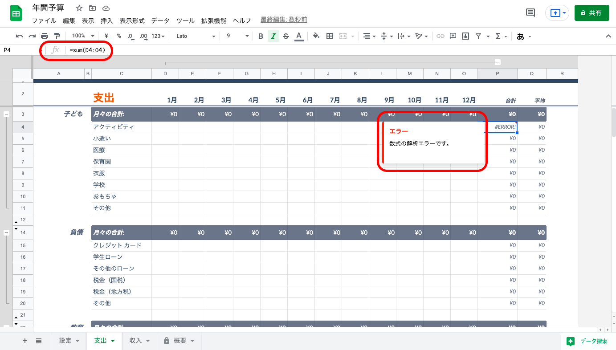The image size is (616, 350).
Task: Open the 表示 menu
Action: coord(88,20)
